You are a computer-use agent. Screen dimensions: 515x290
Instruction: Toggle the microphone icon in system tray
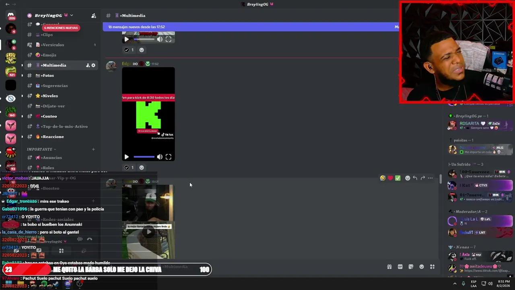tap(463, 284)
